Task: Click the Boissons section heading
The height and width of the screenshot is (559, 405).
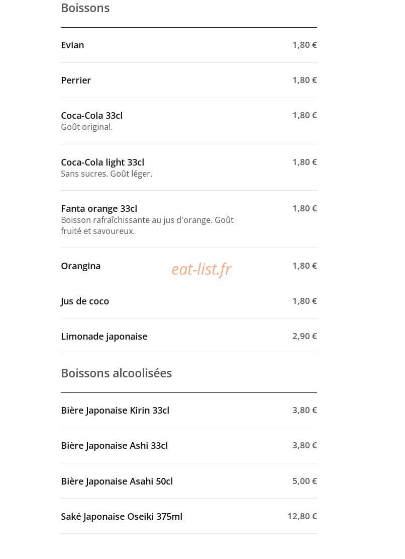Action: (x=85, y=8)
